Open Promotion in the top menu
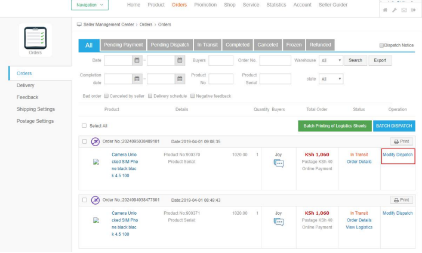Screen dimensions: 422x253 [x=205, y=5]
